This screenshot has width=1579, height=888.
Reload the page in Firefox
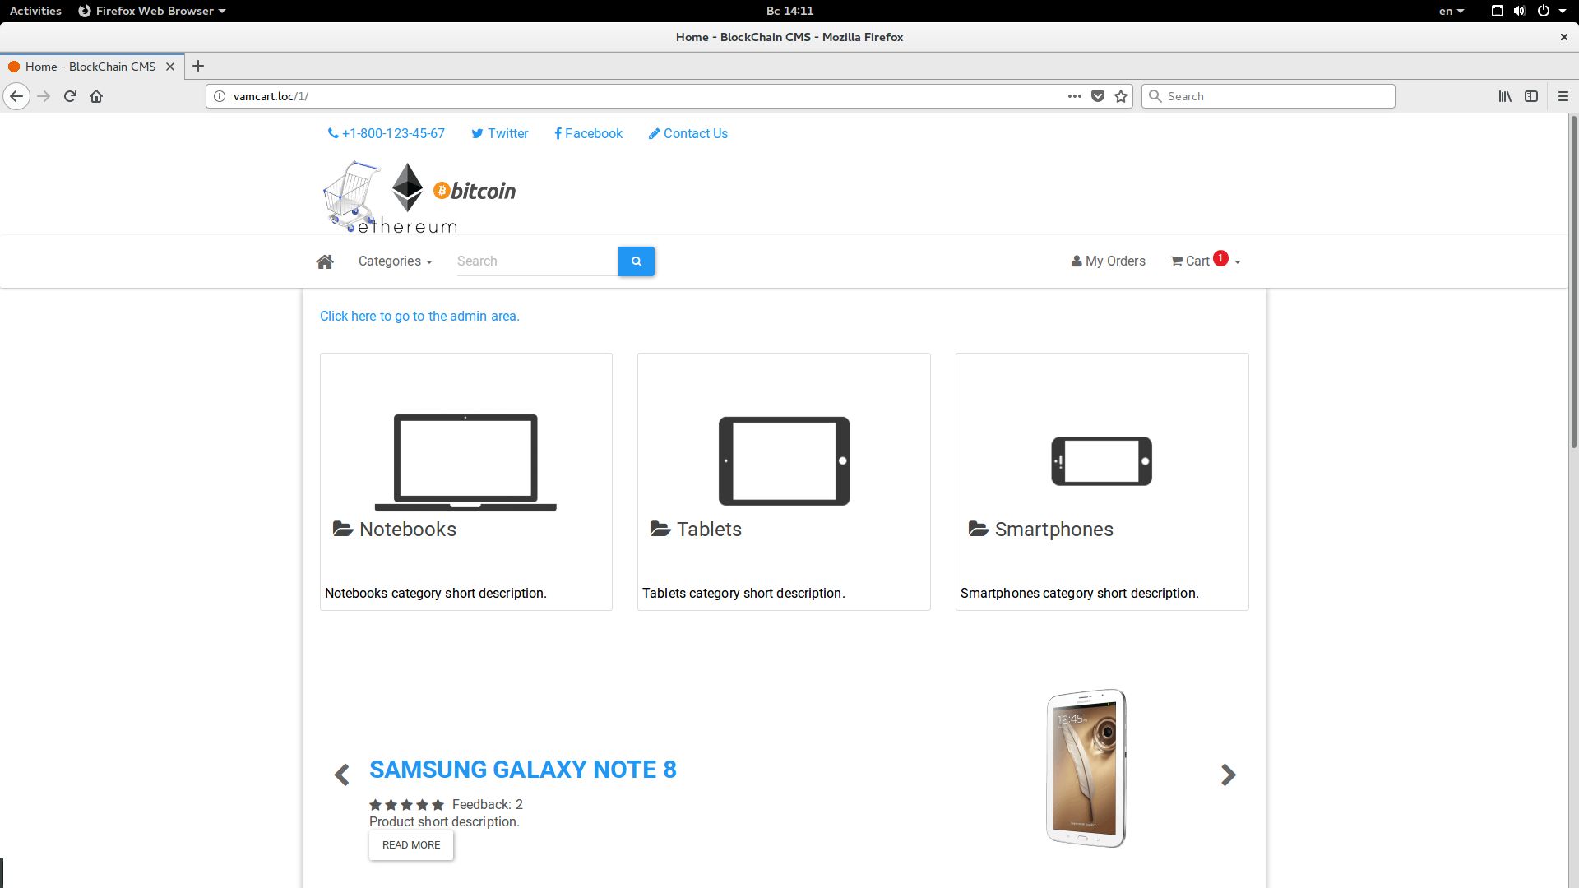click(x=70, y=96)
